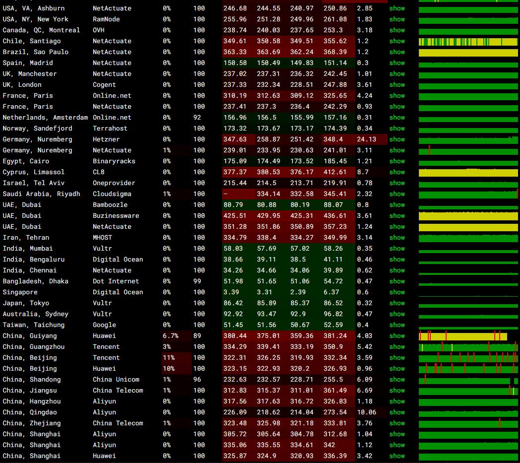Viewport: 520px width, 463px height.
Task: Click 'show' for Japan, Tokyo Vultr
Action: pos(397,303)
